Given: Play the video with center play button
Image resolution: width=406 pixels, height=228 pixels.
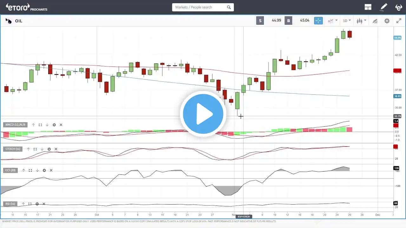Looking at the screenshot, I should pyautogui.click(x=203, y=114).
